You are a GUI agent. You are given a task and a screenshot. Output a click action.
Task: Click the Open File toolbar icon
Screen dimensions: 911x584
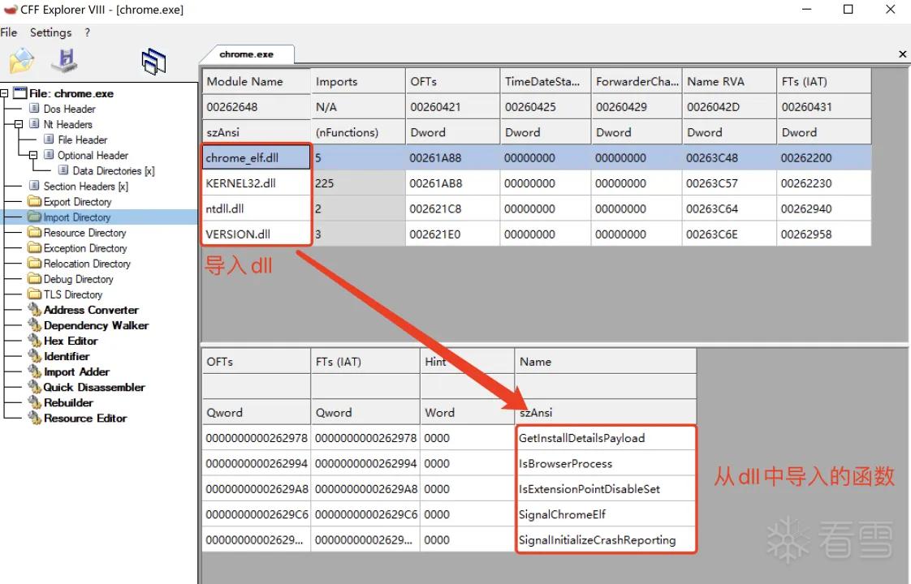(22, 60)
